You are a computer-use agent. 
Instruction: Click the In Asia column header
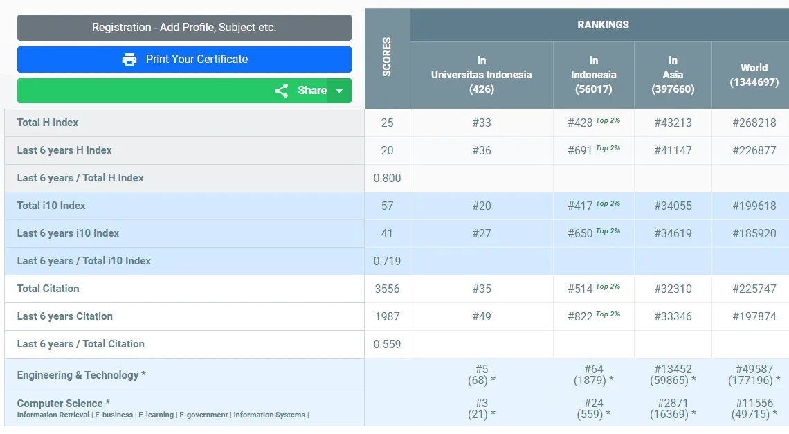[x=672, y=75]
